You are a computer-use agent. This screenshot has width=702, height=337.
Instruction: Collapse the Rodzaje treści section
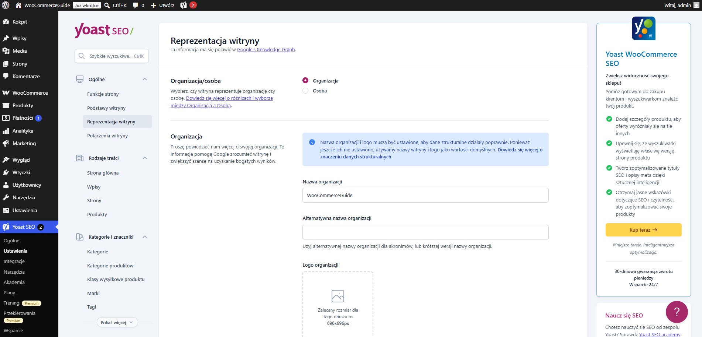point(145,158)
